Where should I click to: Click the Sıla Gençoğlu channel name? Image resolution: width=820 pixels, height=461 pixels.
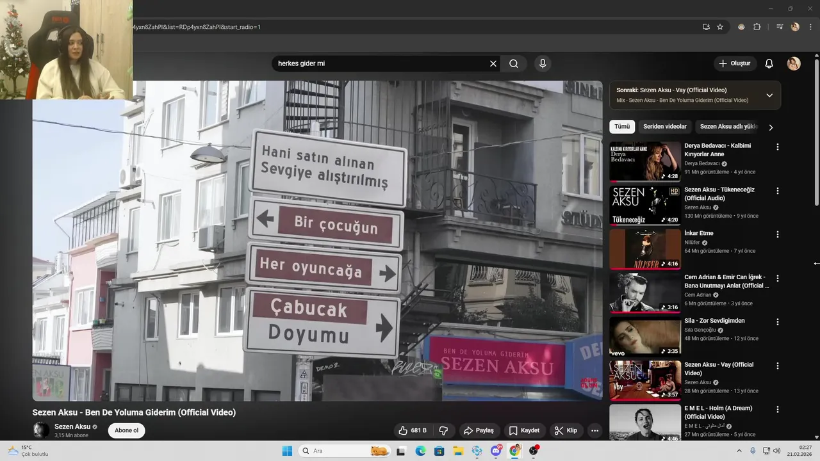tap(701, 330)
